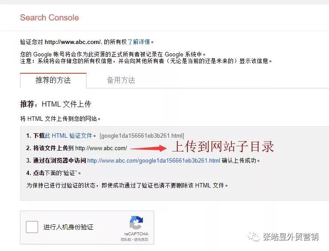Click the bracketed google1da156661eb3b261.html filename

142,136
